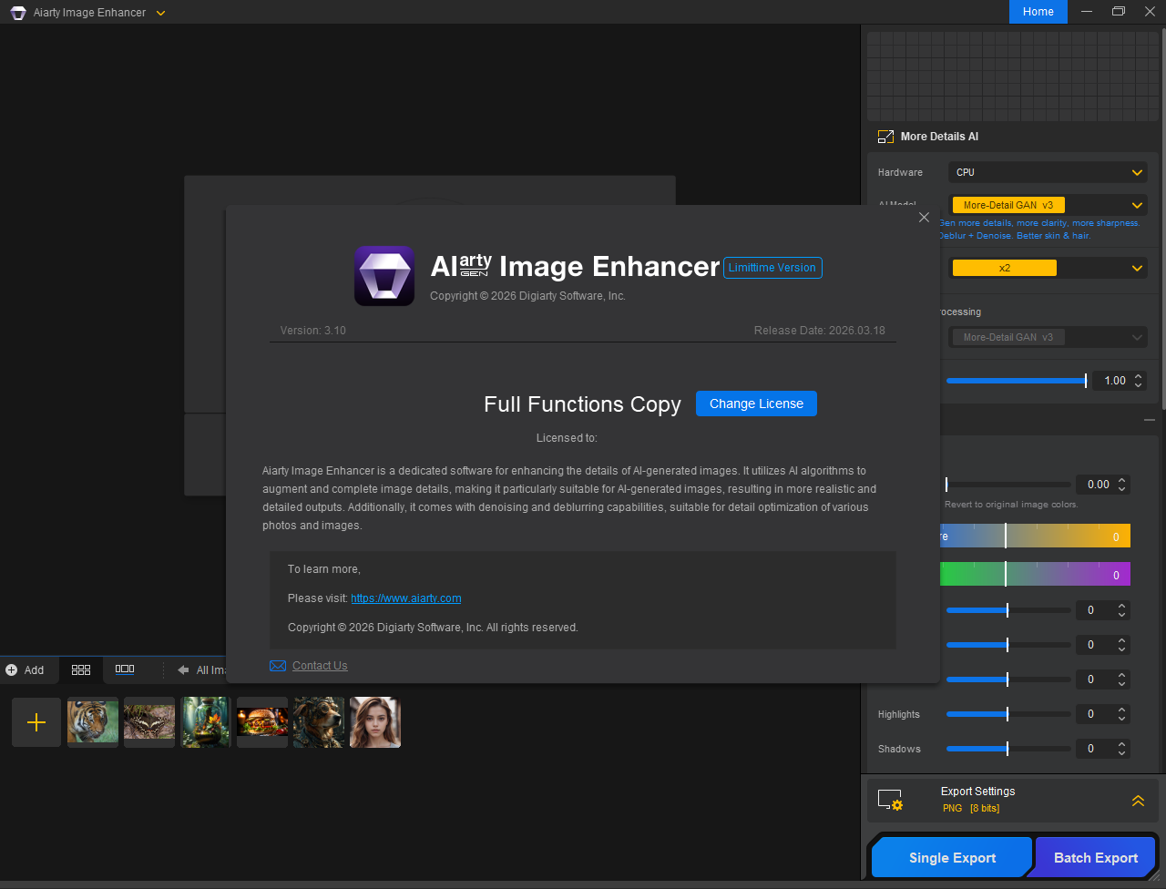
Task: Click the stepper arrows next to 1.00
Action: tap(1139, 381)
